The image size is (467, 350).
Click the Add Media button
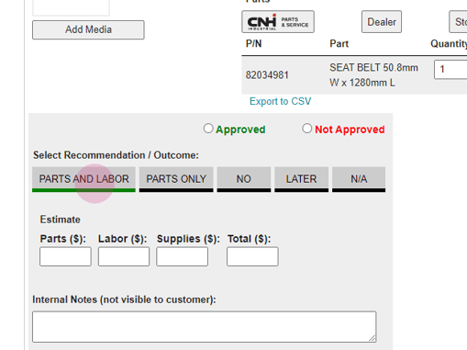pyautogui.click(x=88, y=29)
